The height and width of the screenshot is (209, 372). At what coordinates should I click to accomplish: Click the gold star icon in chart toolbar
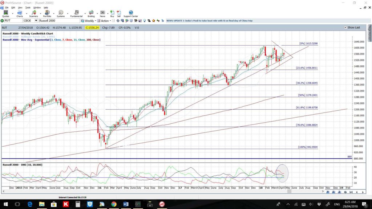point(154,21)
